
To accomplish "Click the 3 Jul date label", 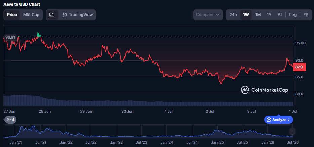I will tap(251, 111).
